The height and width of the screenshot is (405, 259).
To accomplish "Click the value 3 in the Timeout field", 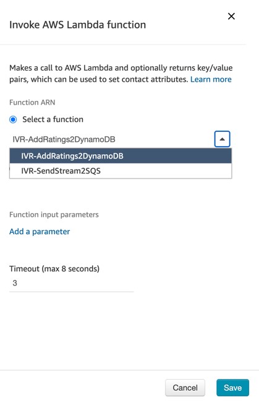I will pyautogui.click(x=15, y=283).
